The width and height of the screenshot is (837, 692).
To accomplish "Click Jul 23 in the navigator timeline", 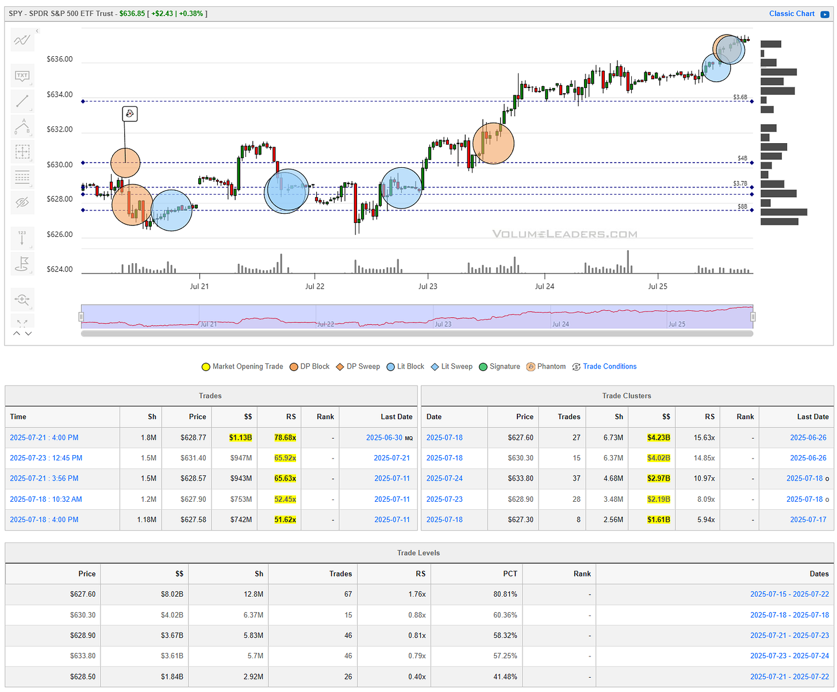I will (x=443, y=324).
